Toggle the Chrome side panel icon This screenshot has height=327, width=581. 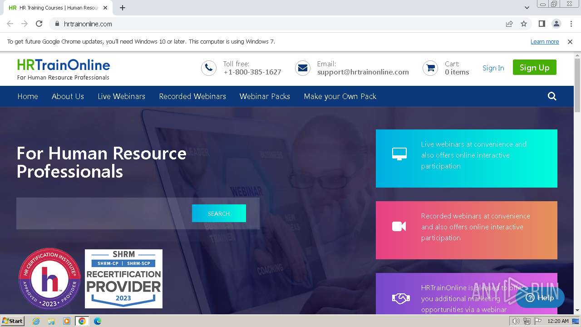point(542,24)
